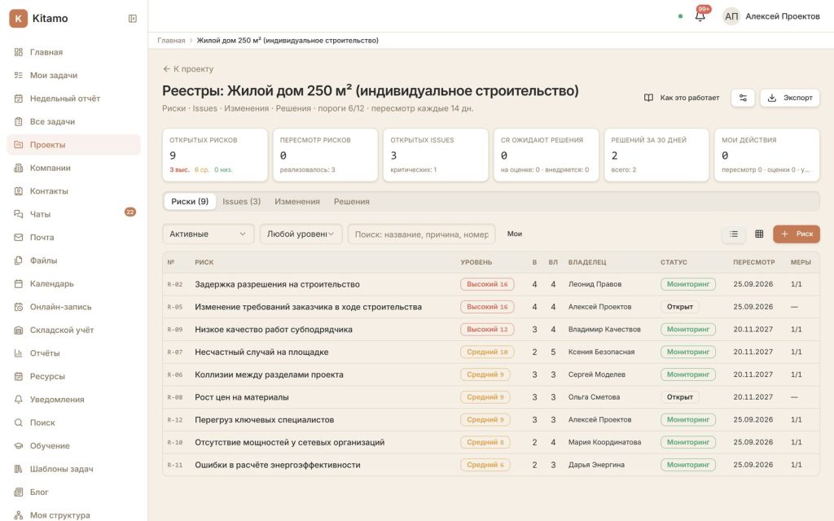Open Поиск in the sidebar
The width and height of the screenshot is (834, 521).
[73, 422]
